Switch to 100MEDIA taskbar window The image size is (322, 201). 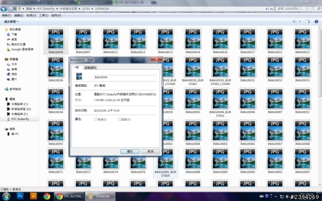(100, 196)
